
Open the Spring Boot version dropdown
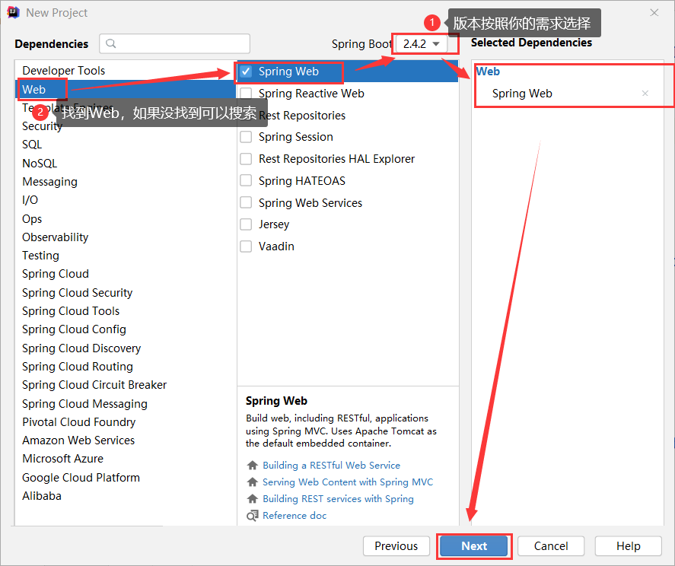click(x=422, y=44)
